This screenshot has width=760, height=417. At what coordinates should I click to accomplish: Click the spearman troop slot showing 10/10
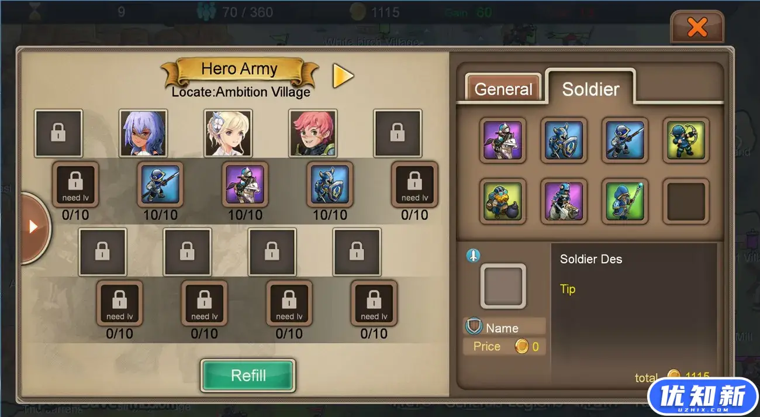[161, 185]
